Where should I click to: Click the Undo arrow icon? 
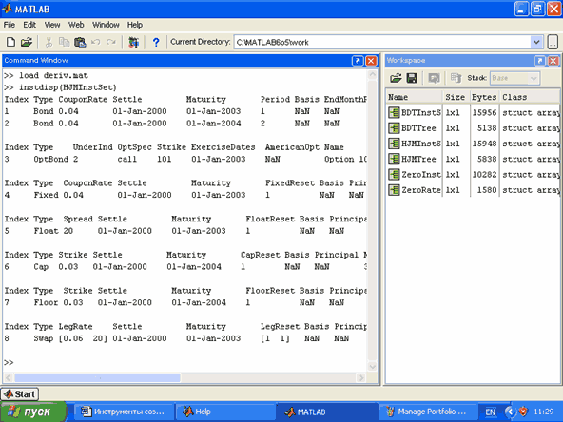(95, 43)
